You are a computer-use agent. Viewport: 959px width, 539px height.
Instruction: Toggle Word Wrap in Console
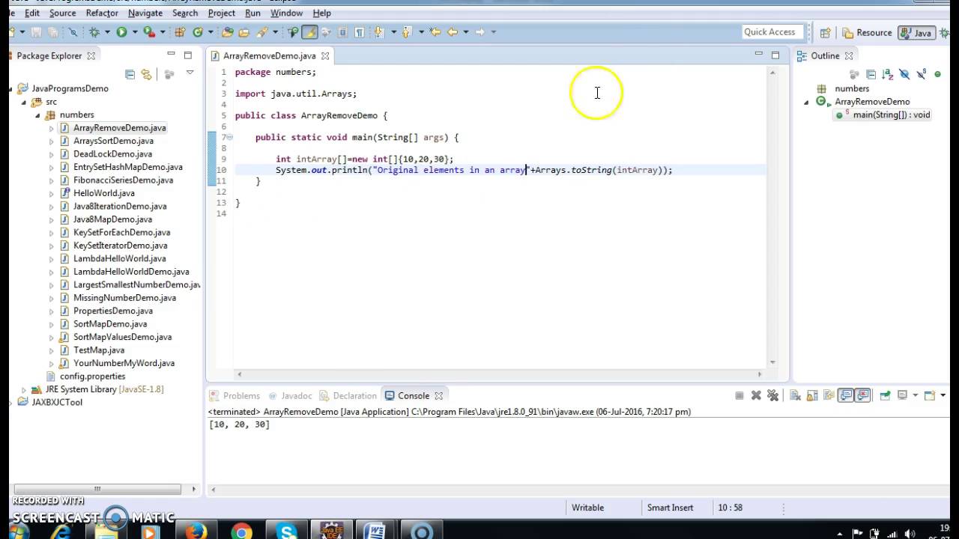tap(829, 395)
